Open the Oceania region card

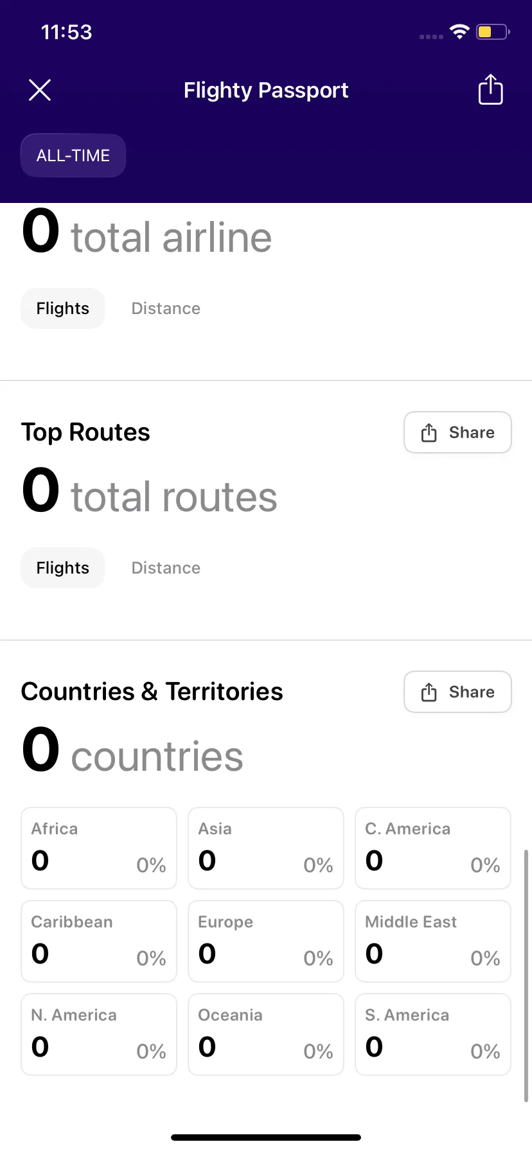click(266, 1035)
